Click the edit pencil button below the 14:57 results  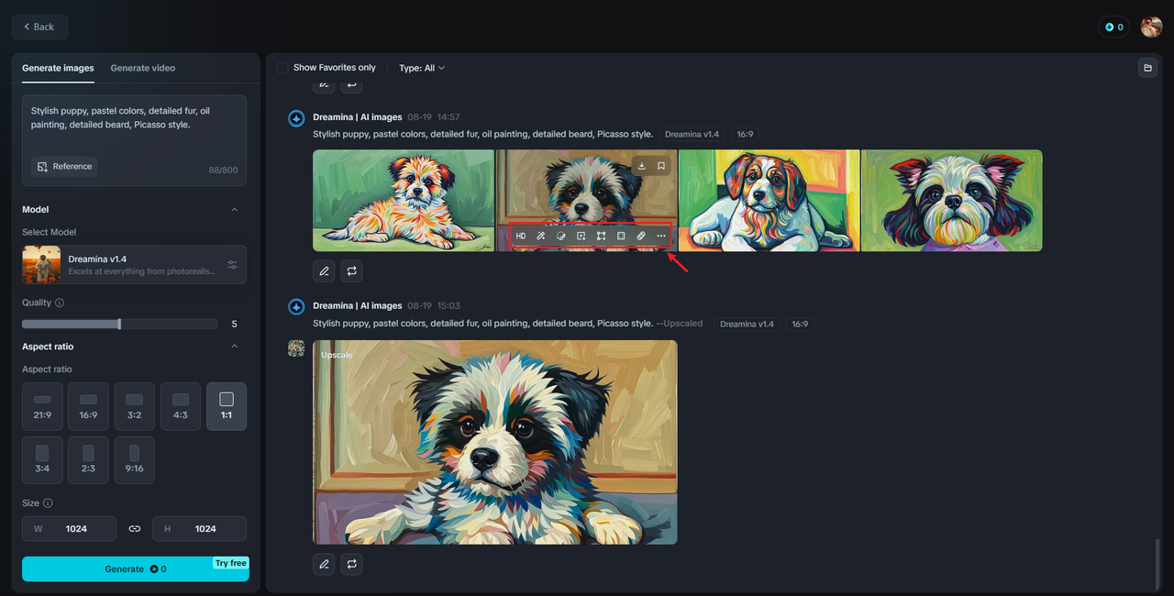pos(324,270)
